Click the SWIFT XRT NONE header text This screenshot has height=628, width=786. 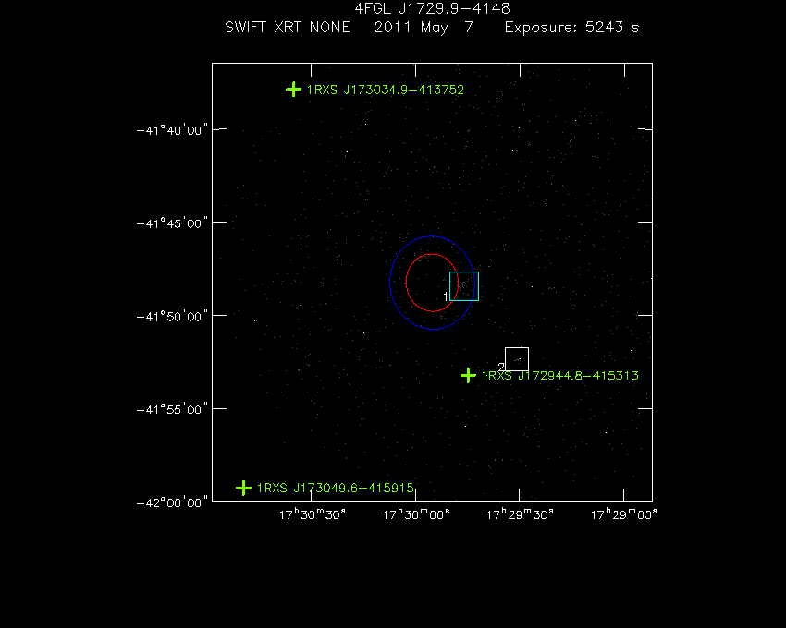288,27
